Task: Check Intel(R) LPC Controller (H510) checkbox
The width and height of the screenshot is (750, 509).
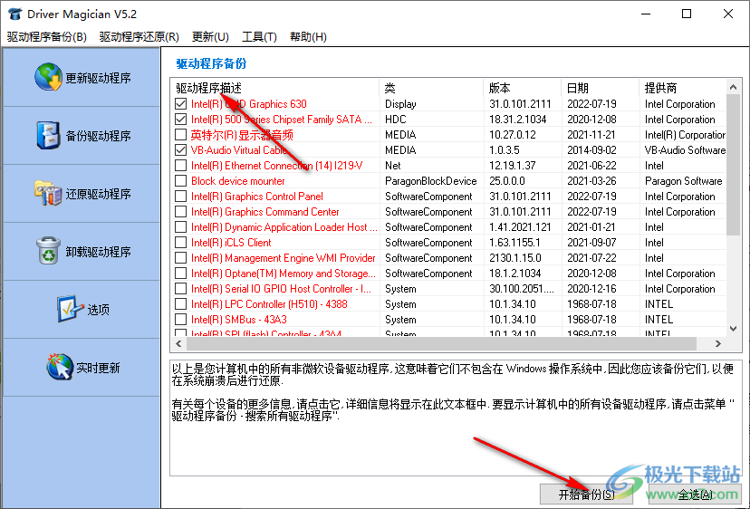Action: tap(181, 303)
